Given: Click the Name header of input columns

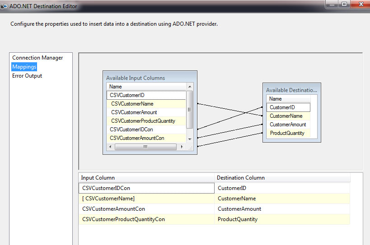Looking at the screenshot, I should pyautogui.click(x=146, y=87).
